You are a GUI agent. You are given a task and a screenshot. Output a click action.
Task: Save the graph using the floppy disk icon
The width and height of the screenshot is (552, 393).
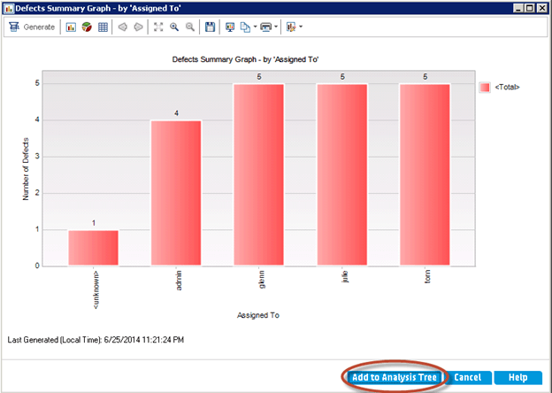click(211, 27)
